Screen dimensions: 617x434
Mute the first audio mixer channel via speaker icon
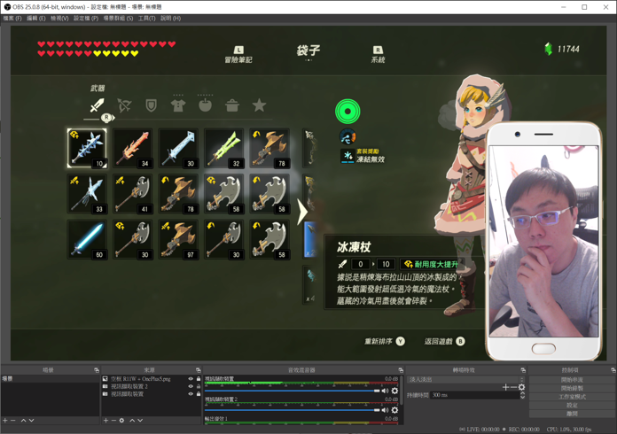coord(386,391)
